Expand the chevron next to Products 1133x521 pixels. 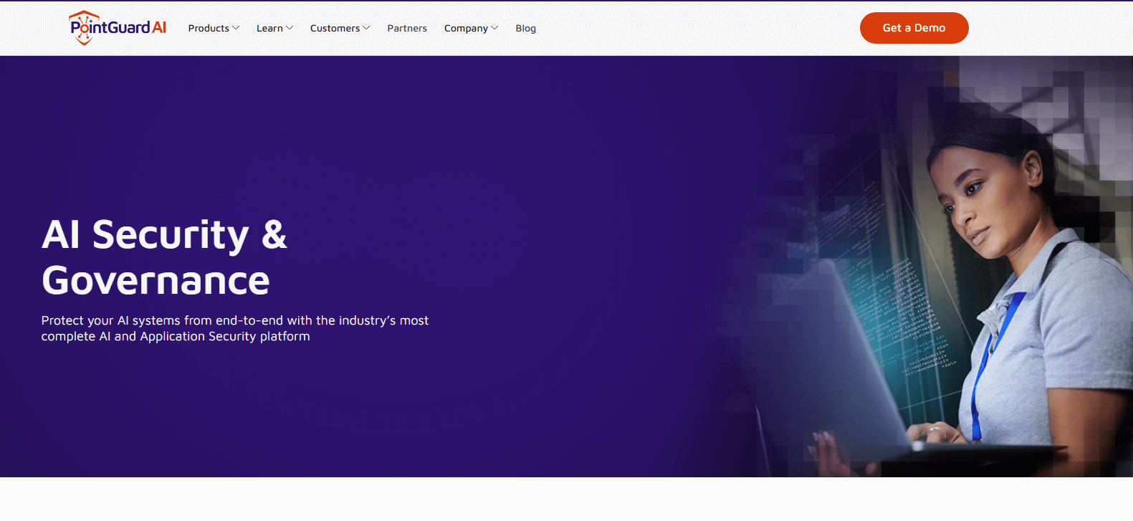(x=236, y=28)
